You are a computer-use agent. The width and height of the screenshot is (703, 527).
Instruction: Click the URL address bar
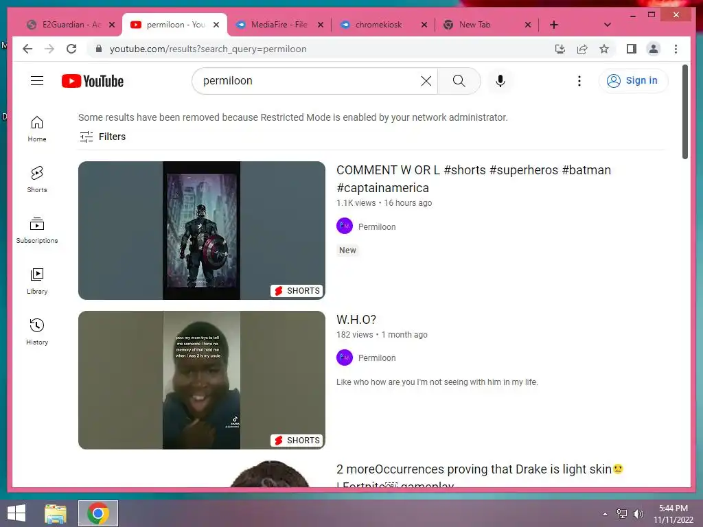(323, 49)
